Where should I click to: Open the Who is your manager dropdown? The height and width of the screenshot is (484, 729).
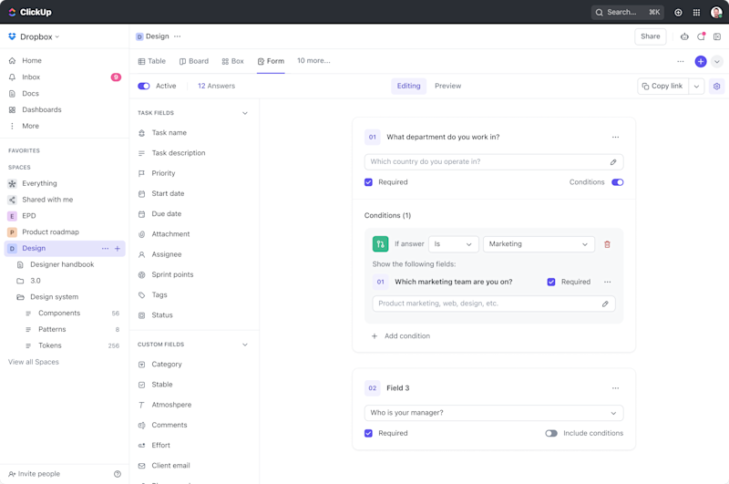coord(493,413)
